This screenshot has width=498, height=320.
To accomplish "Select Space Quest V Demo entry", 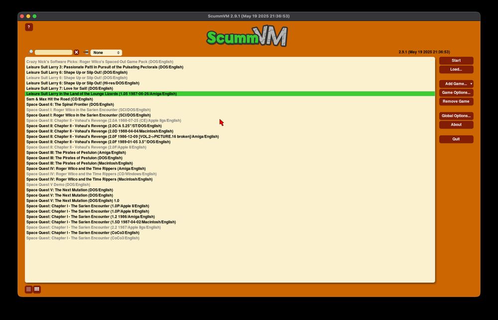I will (230, 184).
